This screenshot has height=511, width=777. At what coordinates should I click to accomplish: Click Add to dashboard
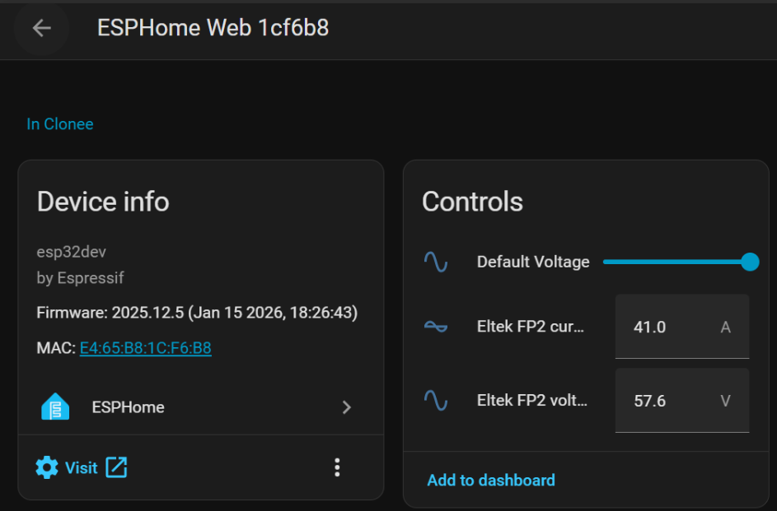491,480
